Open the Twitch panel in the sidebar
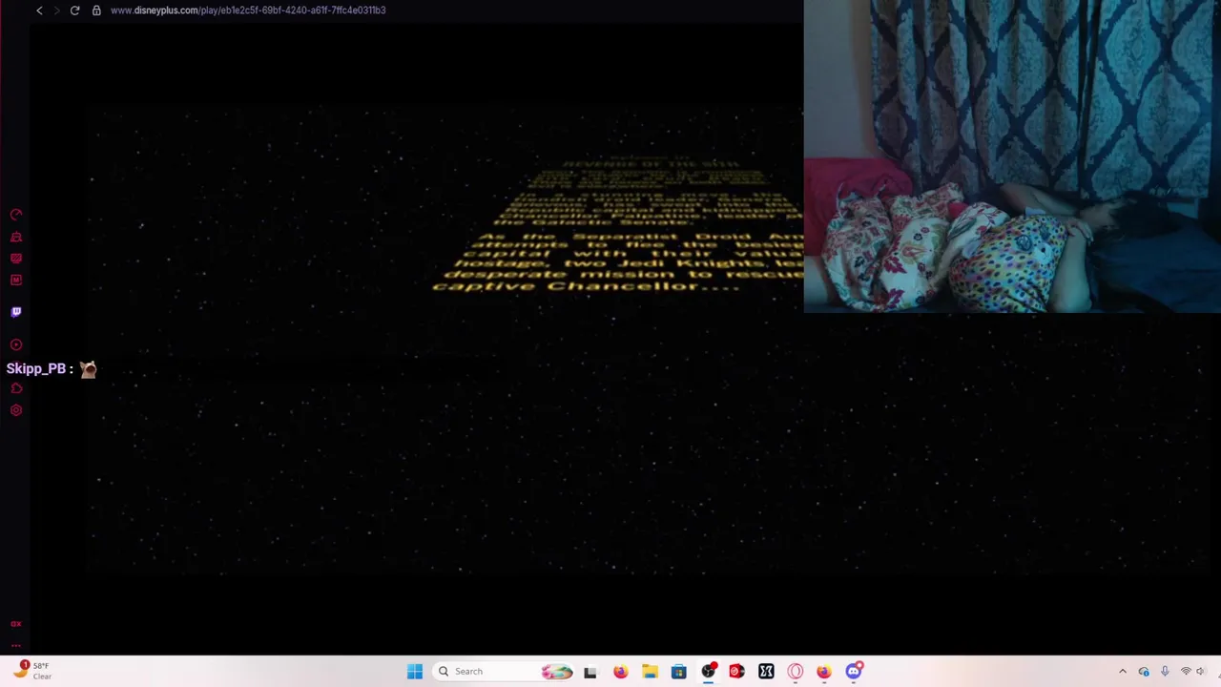This screenshot has width=1221, height=687. (16, 312)
